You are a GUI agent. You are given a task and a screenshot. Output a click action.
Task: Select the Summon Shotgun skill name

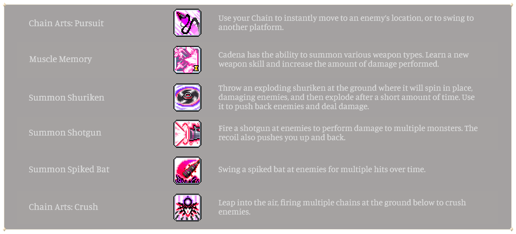[65, 133]
